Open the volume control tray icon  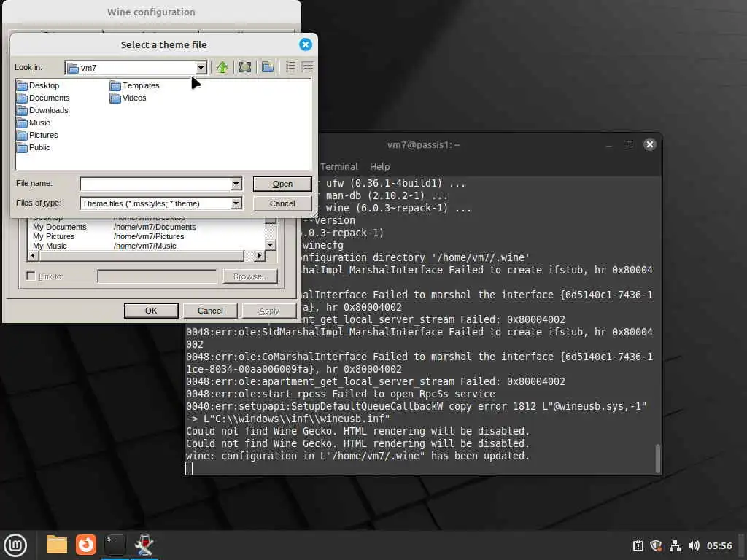[694, 545]
